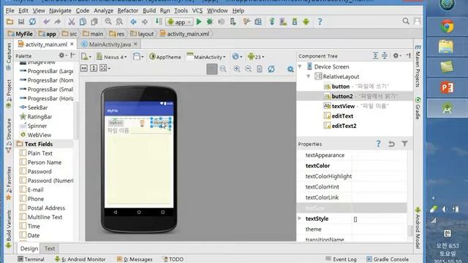Image resolution: width=468 pixels, height=263 pixels.
Task: Click the Properties filter funnel icon
Action: (x=404, y=144)
